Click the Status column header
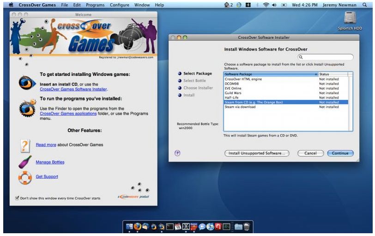This screenshot has height=236, width=375. 333,75
